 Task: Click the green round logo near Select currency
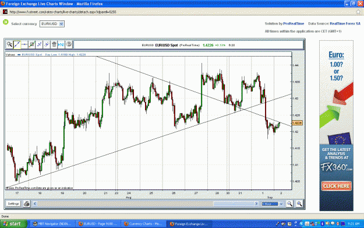(6, 22)
